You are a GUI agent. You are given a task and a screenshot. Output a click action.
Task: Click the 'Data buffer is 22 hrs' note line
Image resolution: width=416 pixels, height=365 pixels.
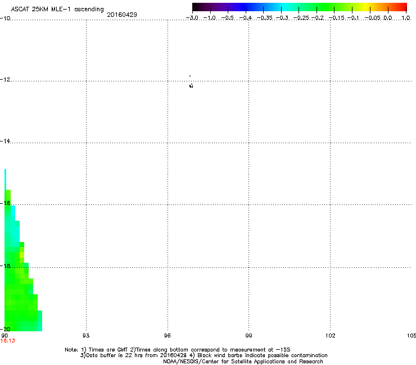click(204, 355)
